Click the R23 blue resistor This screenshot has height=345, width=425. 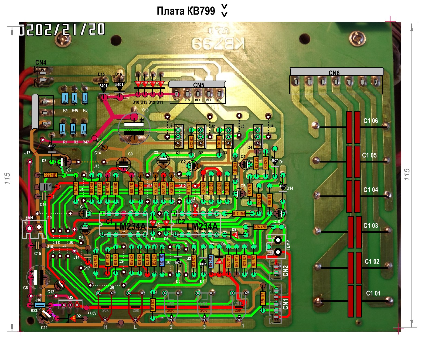tap(40, 305)
